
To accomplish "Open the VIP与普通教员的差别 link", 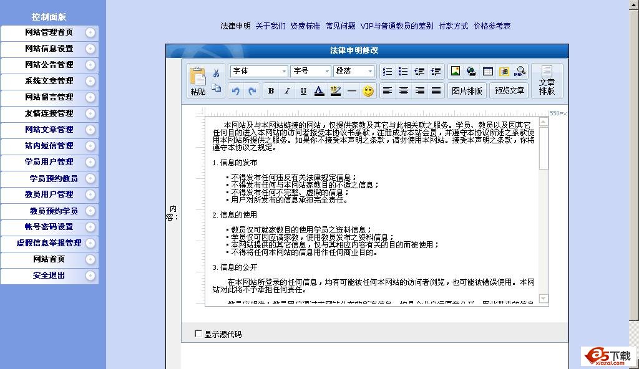I will (397, 26).
